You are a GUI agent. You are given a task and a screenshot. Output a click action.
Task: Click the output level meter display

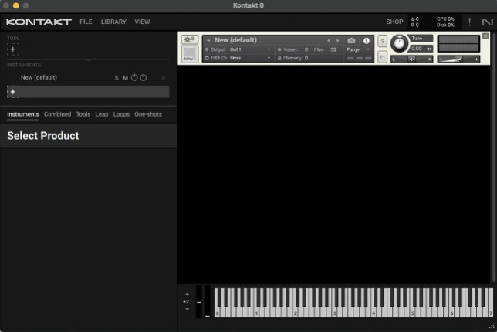[458, 44]
